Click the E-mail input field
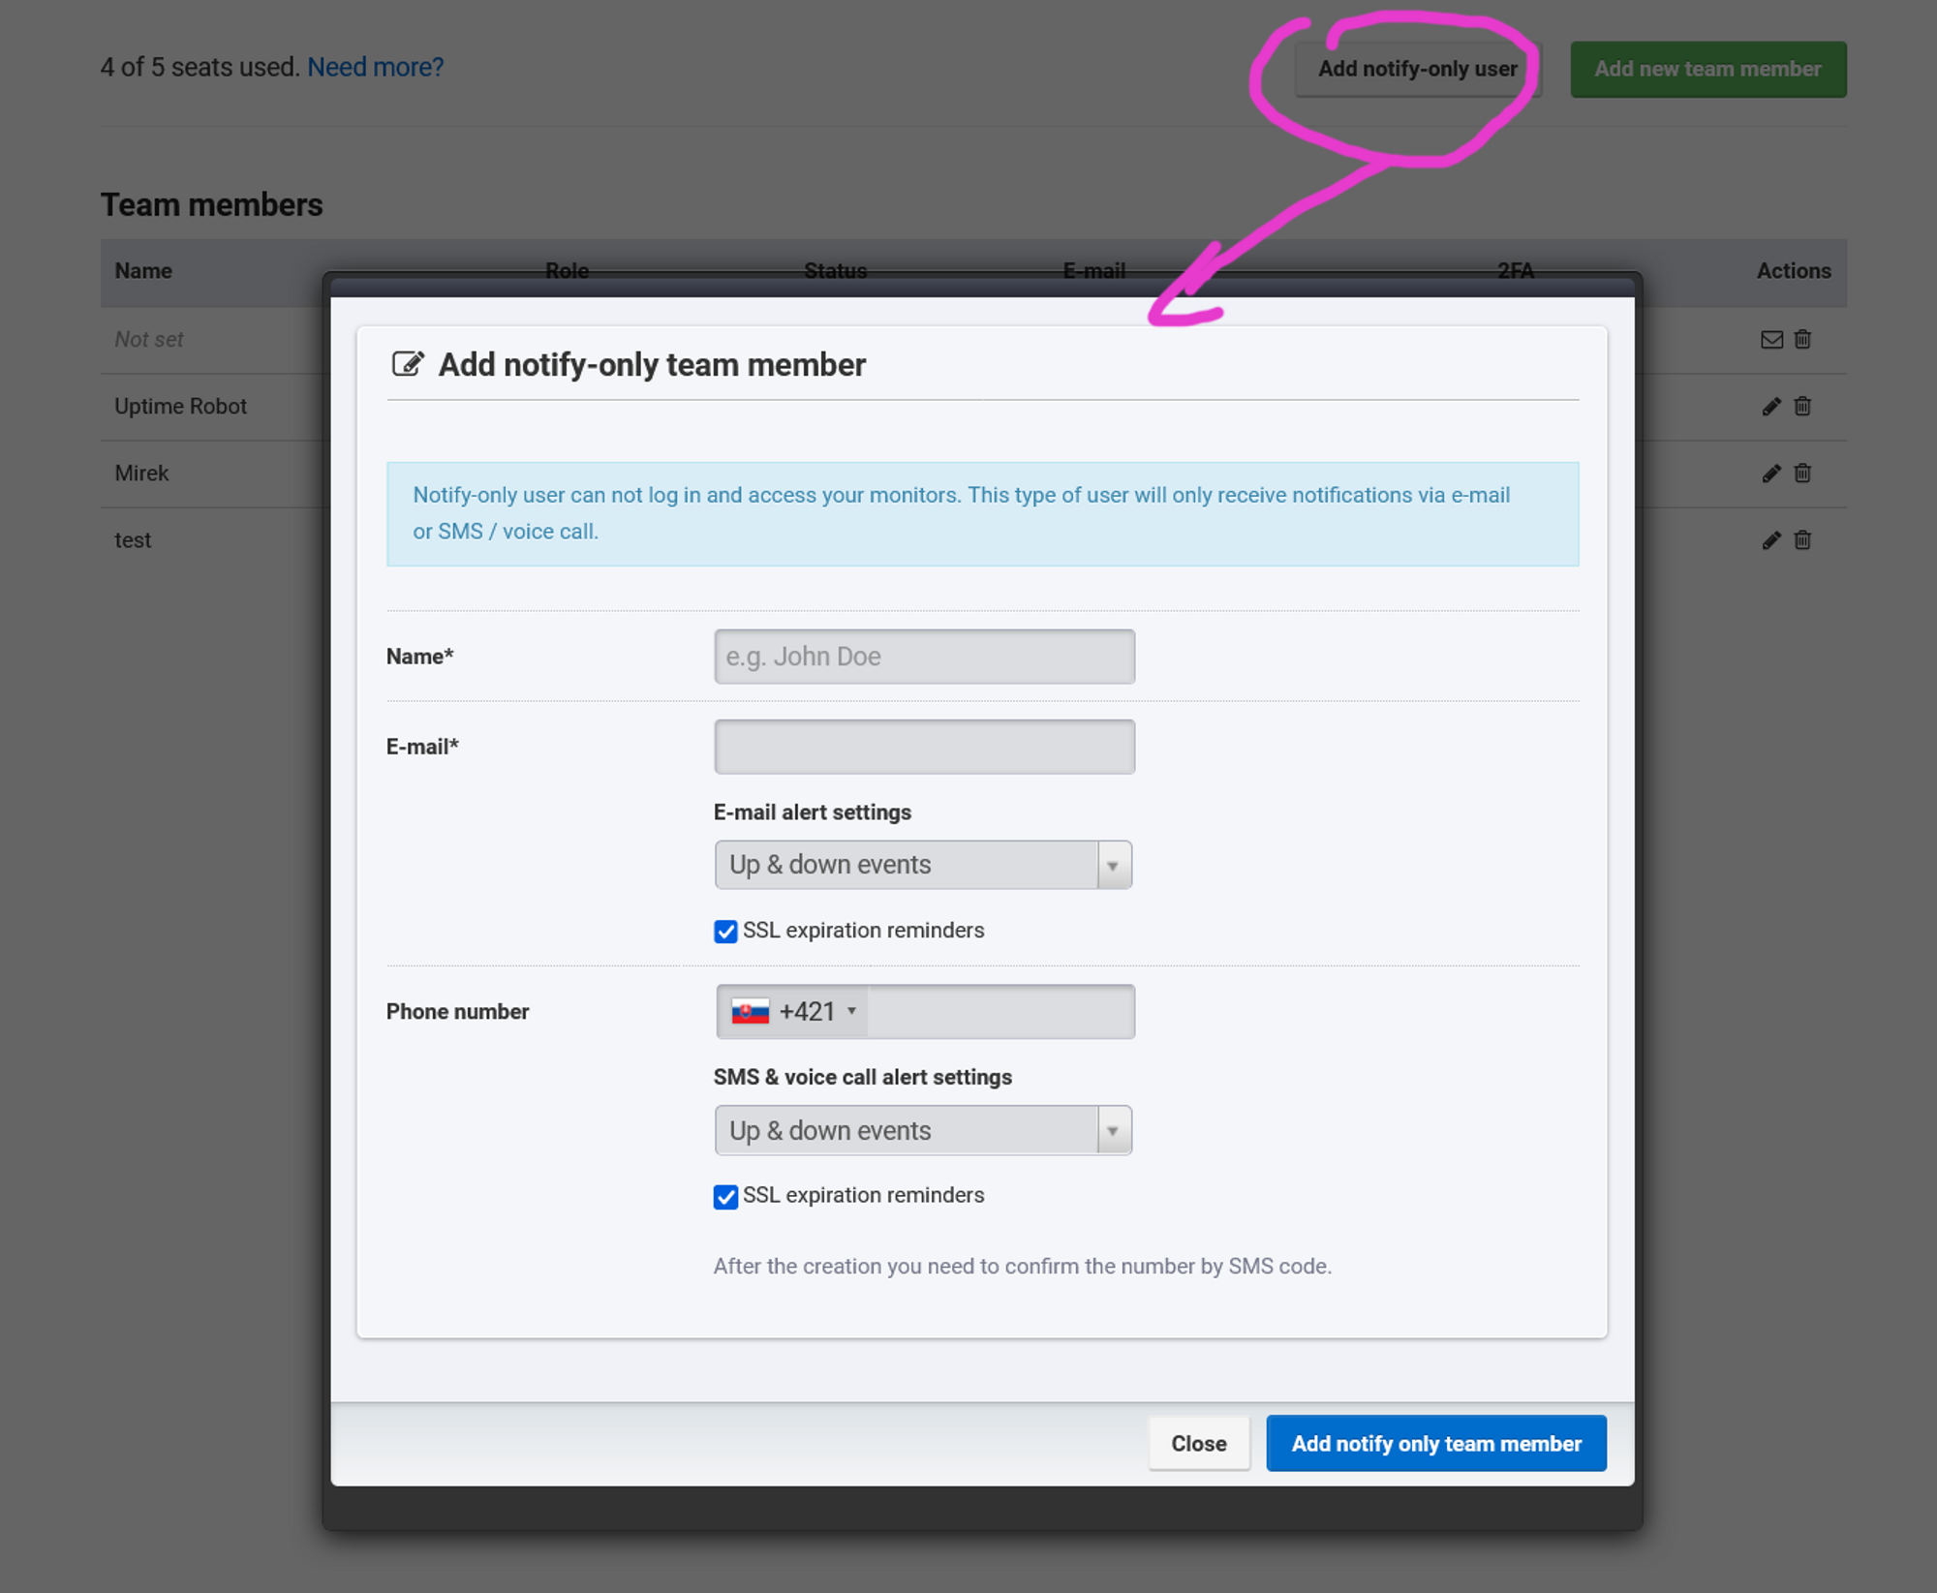The width and height of the screenshot is (1937, 1593). [924, 746]
